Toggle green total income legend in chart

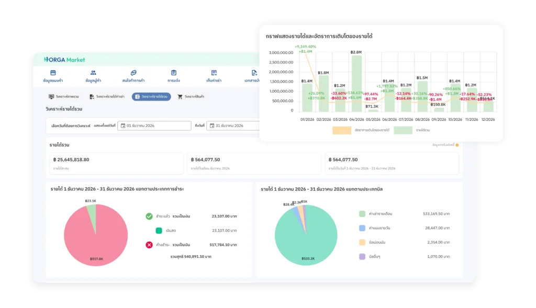pyautogui.click(x=403, y=130)
